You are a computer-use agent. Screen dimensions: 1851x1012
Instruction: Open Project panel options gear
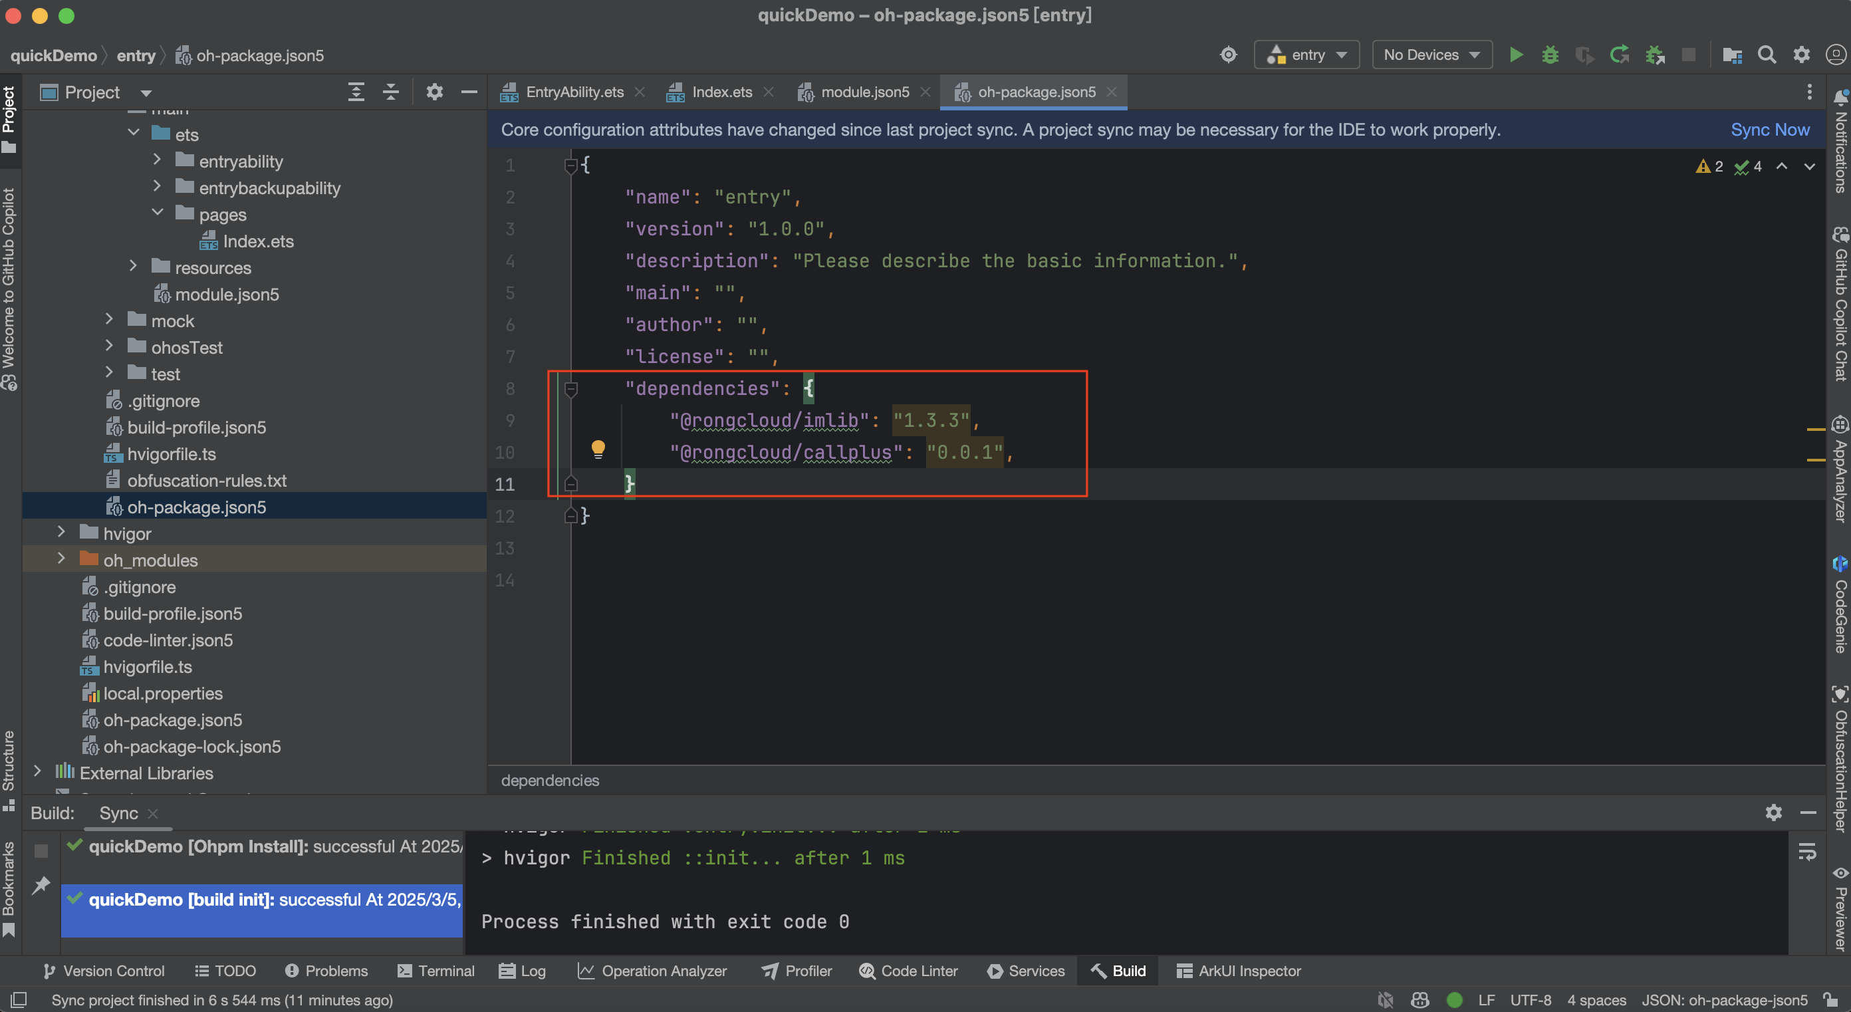435,92
